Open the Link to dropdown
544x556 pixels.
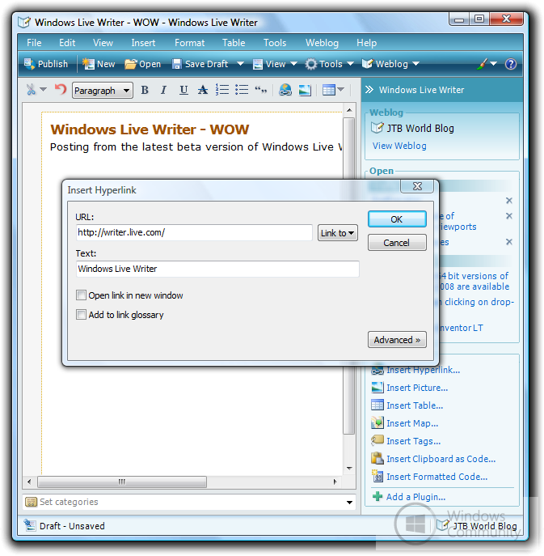(338, 233)
